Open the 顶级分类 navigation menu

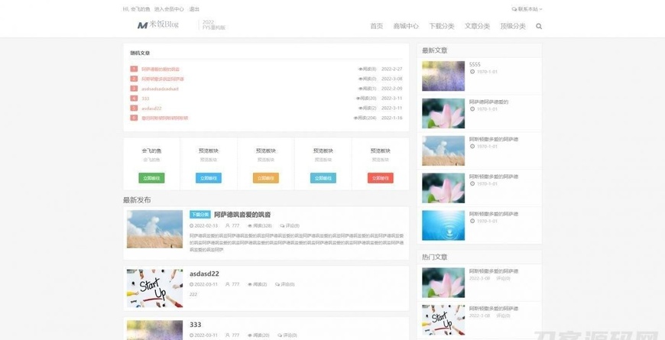513,26
